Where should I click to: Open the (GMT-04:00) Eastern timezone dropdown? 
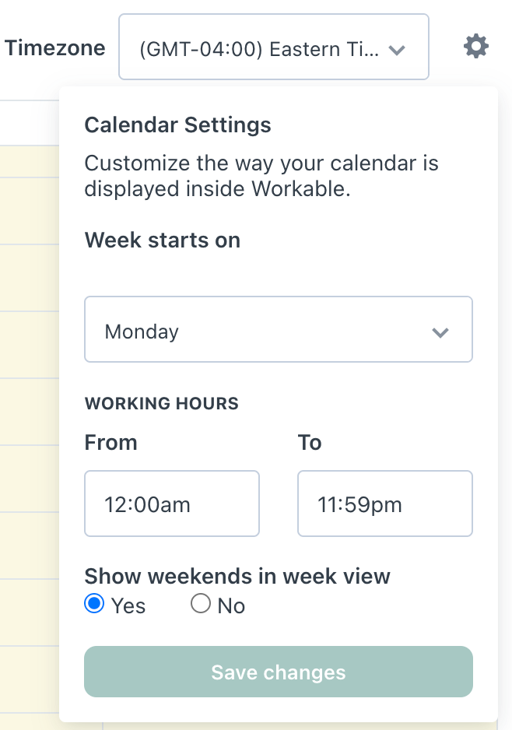[265, 47]
